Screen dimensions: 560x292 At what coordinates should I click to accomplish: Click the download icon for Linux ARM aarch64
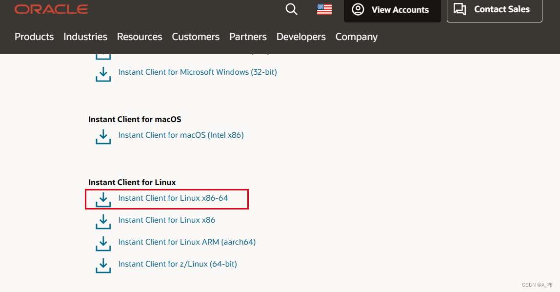pyautogui.click(x=103, y=243)
